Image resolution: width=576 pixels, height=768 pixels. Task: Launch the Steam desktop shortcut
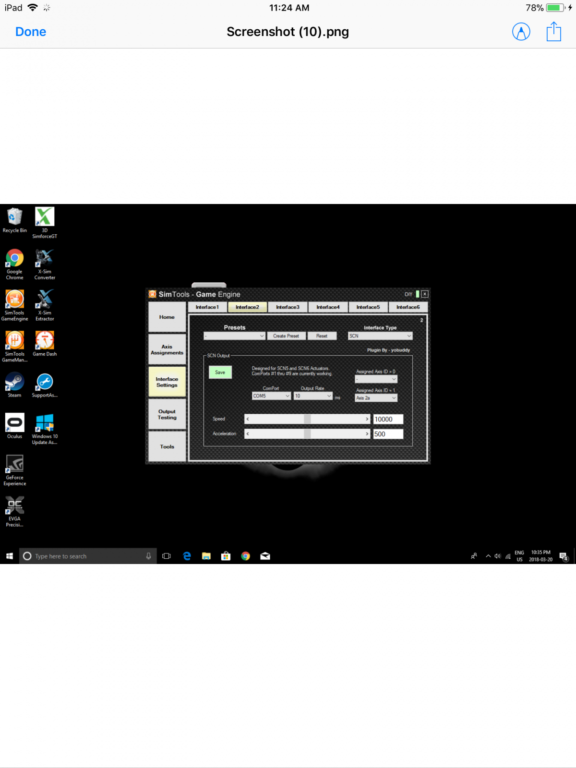14,385
